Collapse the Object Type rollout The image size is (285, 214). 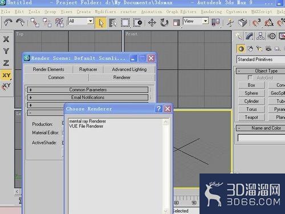click(x=260, y=71)
